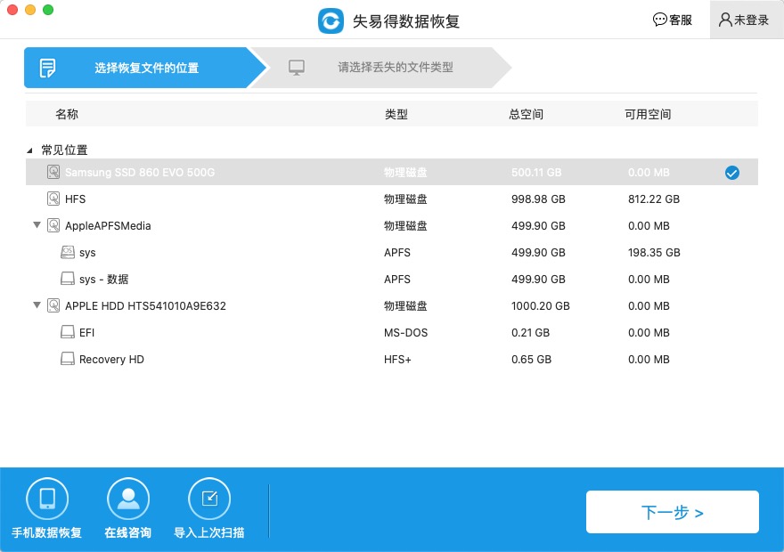The image size is (784, 552).
Task: Open 在线咨询 online consultation icon
Action: pos(128,499)
